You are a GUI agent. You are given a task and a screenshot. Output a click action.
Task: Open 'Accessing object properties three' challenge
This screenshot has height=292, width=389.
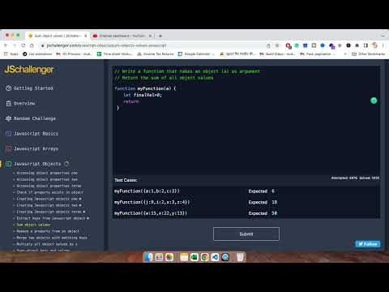tap(49, 186)
